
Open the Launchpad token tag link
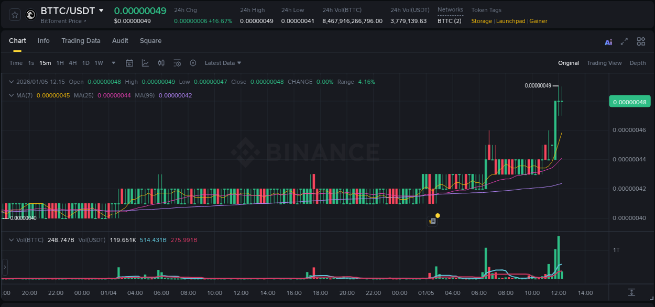(x=511, y=21)
